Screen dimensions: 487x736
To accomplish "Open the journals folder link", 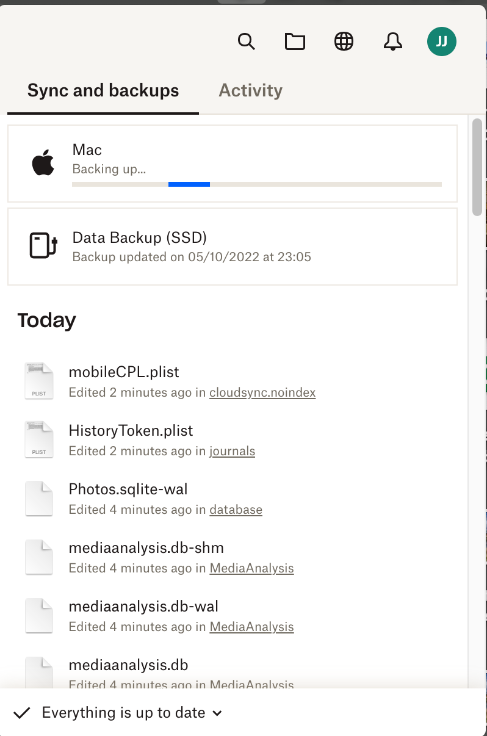I will click(232, 451).
